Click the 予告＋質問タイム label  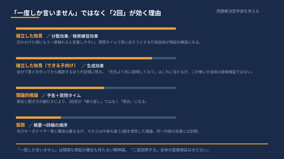click(x=64, y=95)
